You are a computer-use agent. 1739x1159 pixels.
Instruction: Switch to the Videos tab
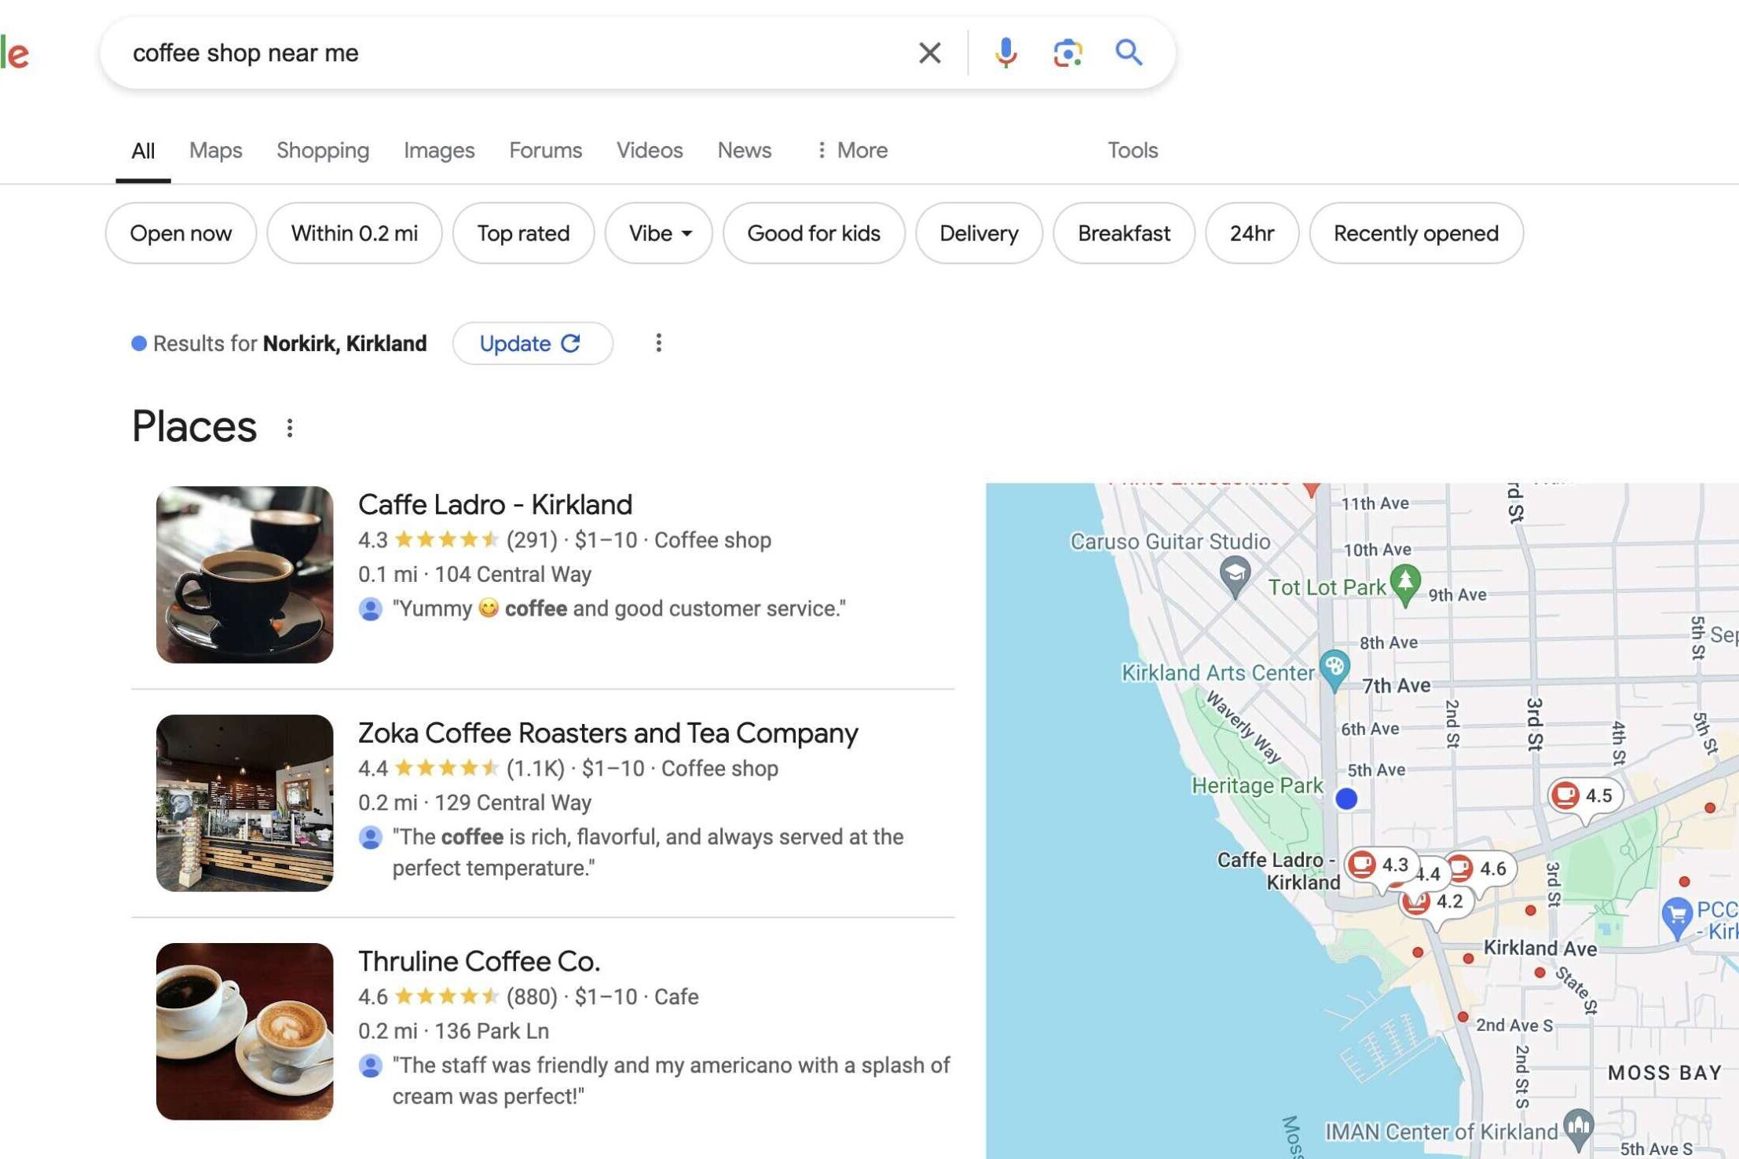pos(650,150)
